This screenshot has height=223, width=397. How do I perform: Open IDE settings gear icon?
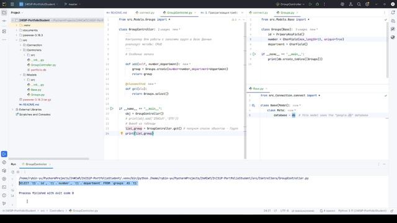[367, 4]
